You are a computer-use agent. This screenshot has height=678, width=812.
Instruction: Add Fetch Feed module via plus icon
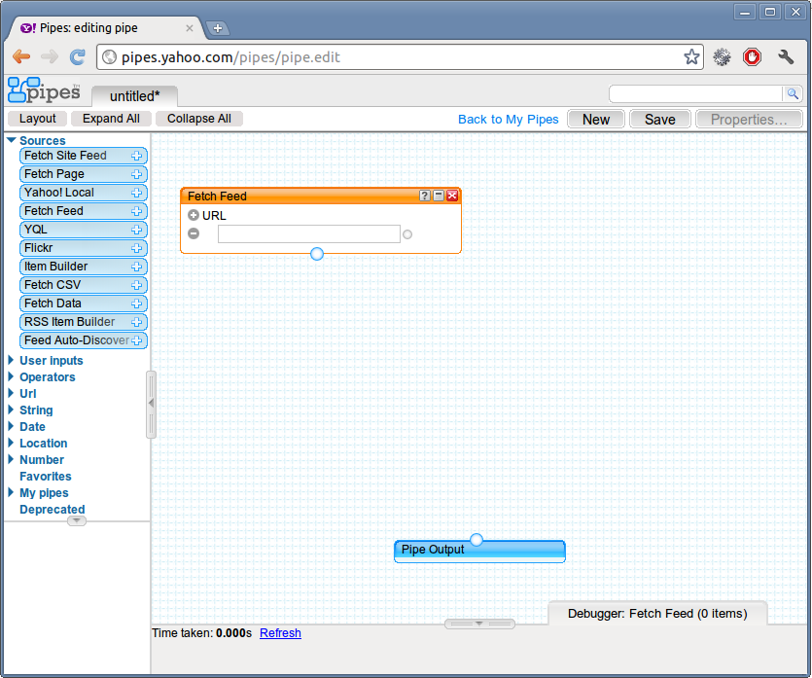(137, 211)
